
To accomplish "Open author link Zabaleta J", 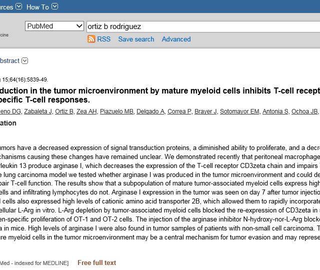I will [x=38, y=111].
